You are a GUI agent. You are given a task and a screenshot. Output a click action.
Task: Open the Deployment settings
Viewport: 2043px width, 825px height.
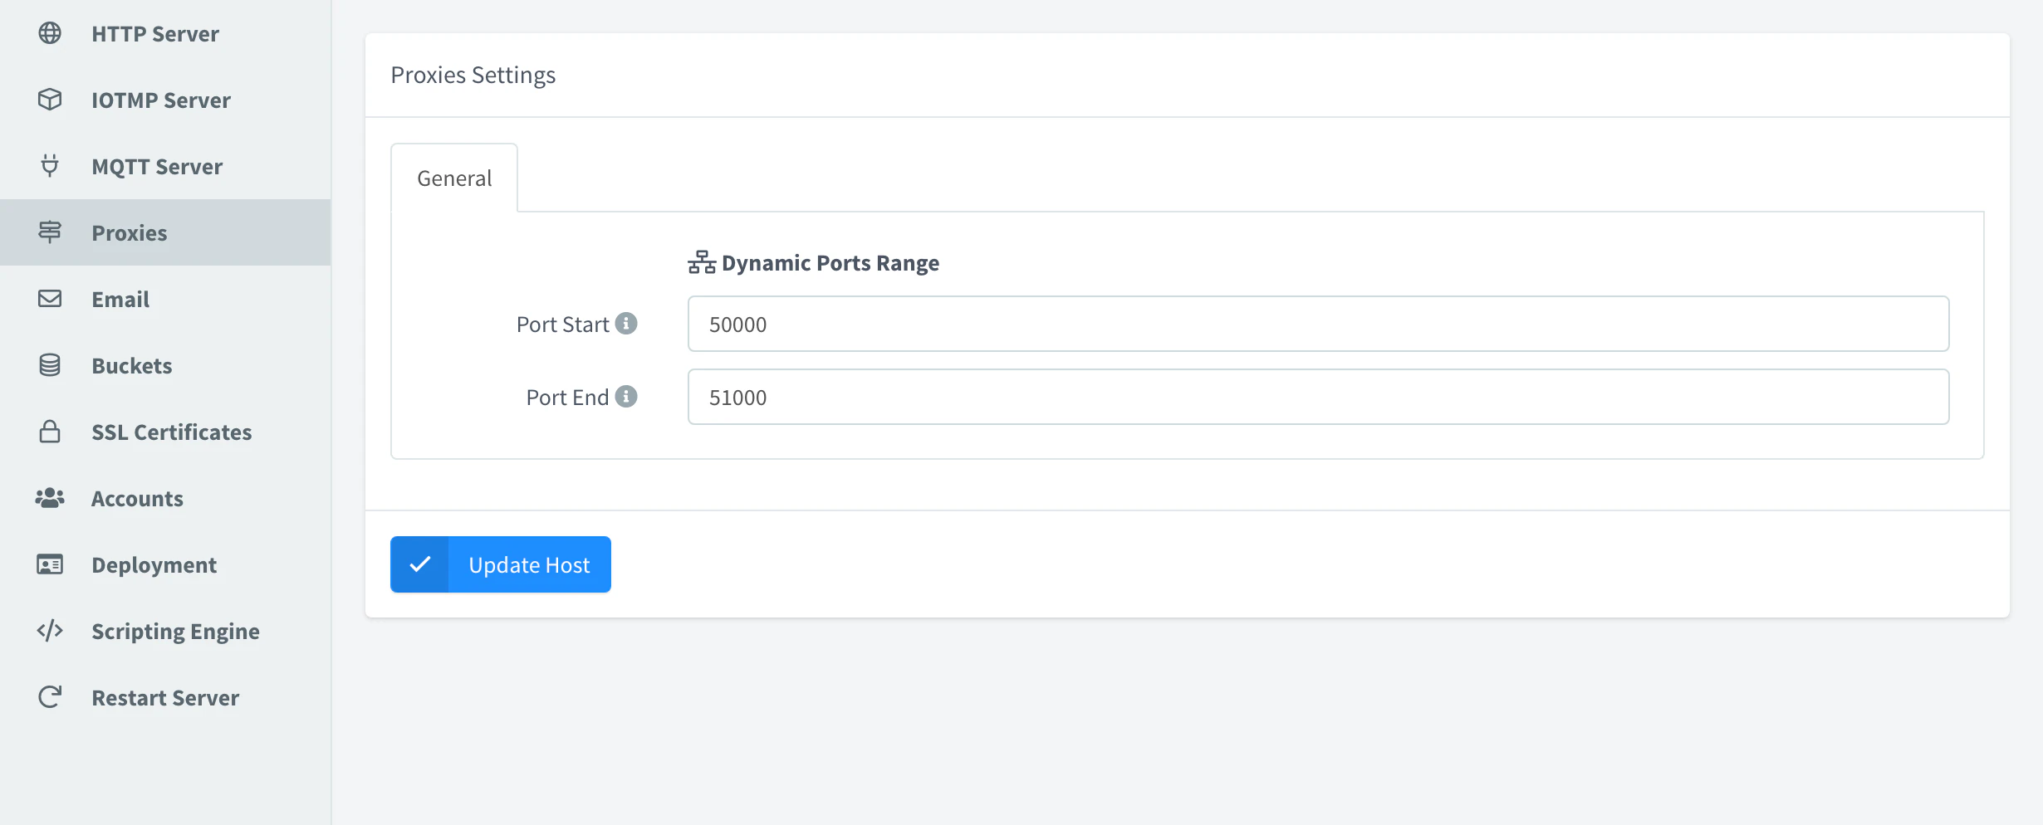pyautogui.click(x=165, y=564)
